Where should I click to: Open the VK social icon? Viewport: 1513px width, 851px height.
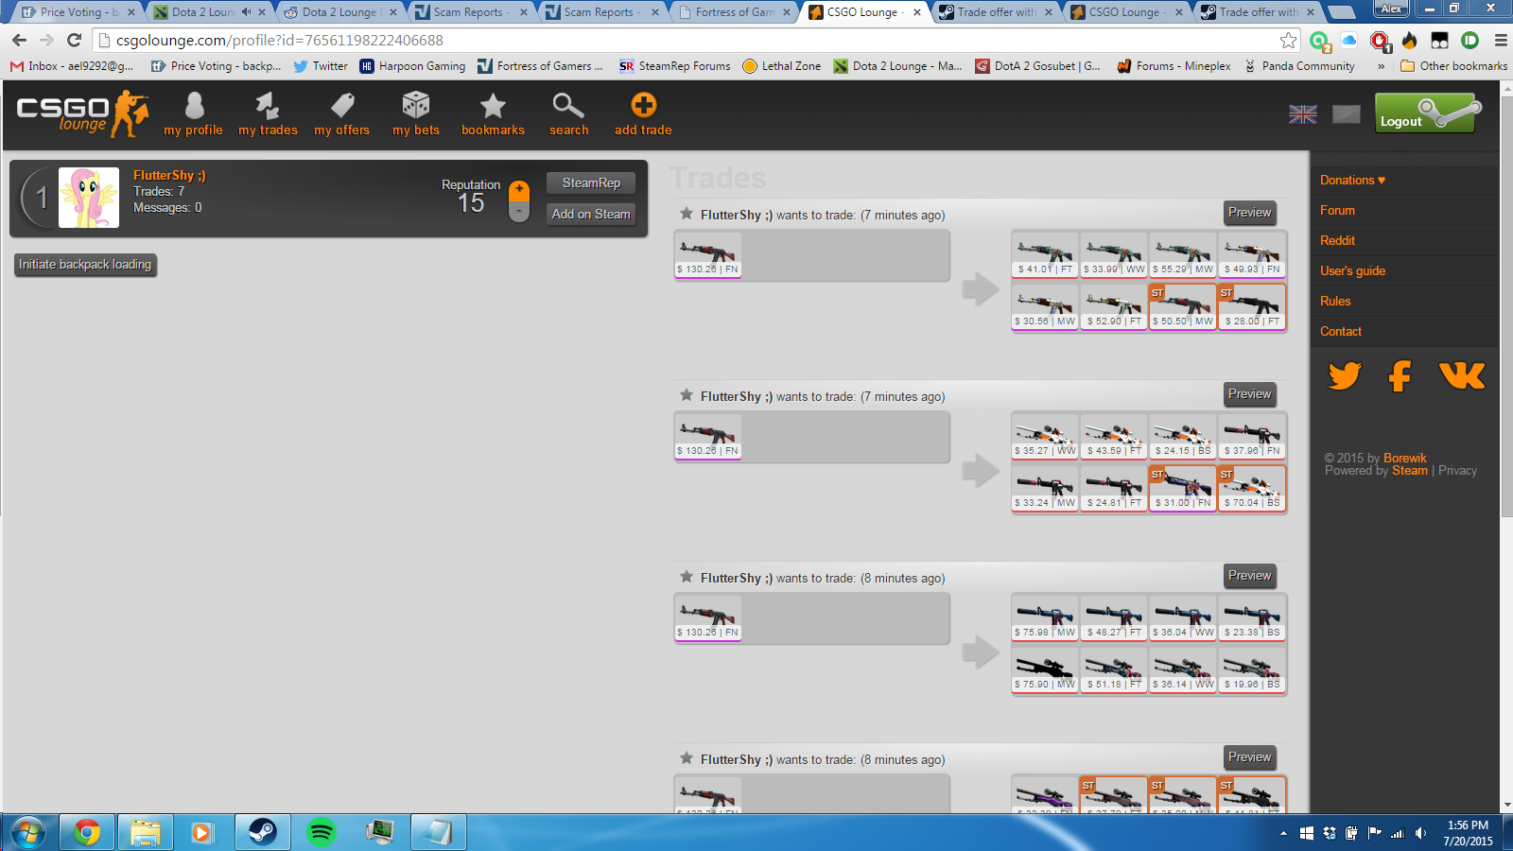pyautogui.click(x=1461, y=375)
